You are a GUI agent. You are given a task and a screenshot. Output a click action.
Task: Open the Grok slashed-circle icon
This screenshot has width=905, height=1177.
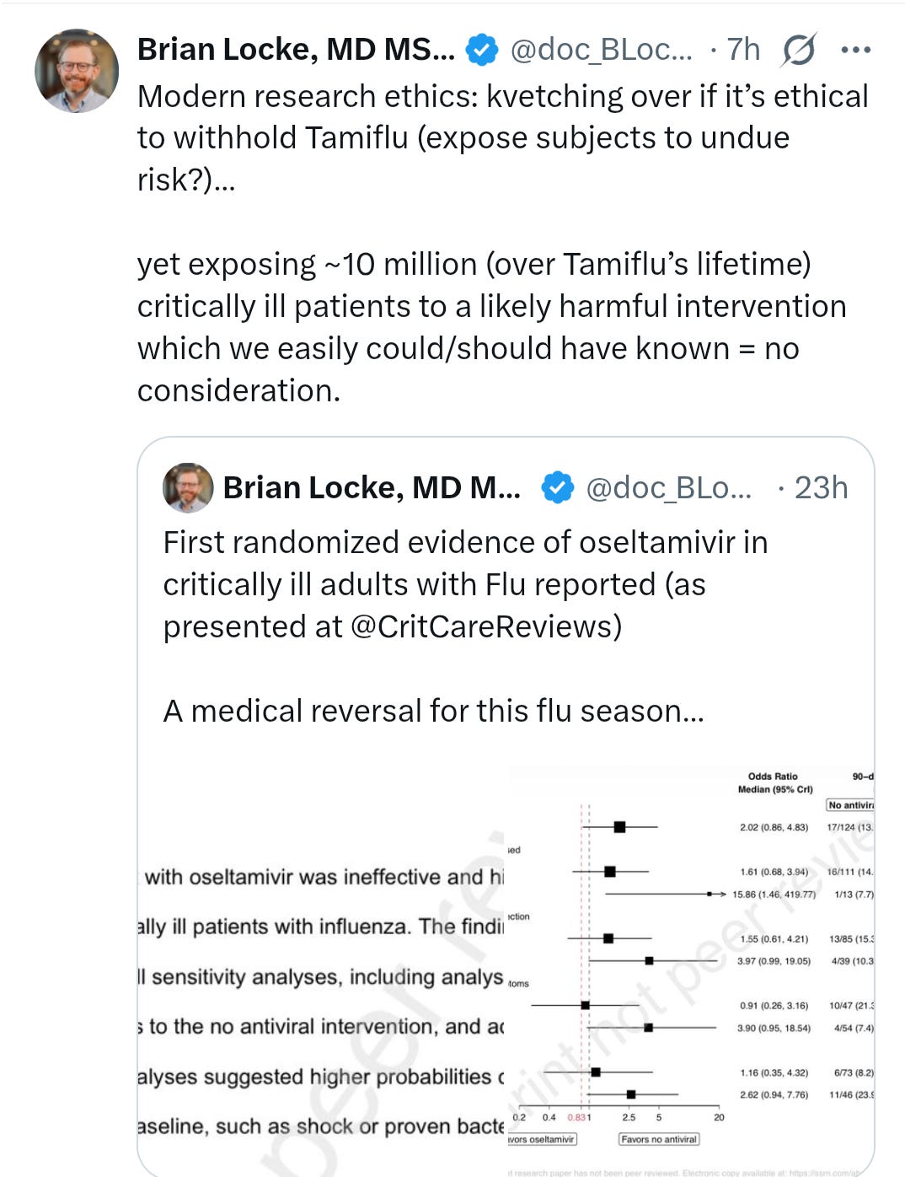coord(798,50)
